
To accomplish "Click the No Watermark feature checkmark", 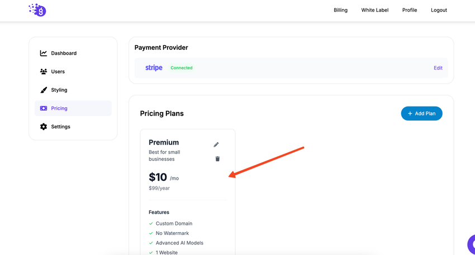I will (151, 233).
